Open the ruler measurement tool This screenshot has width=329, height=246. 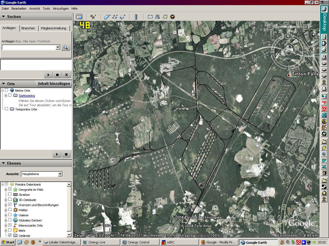click(136, 17)
